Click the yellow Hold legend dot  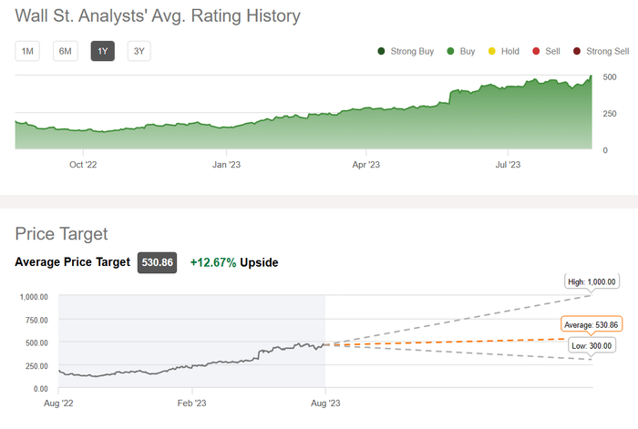[x=491, y=51]
